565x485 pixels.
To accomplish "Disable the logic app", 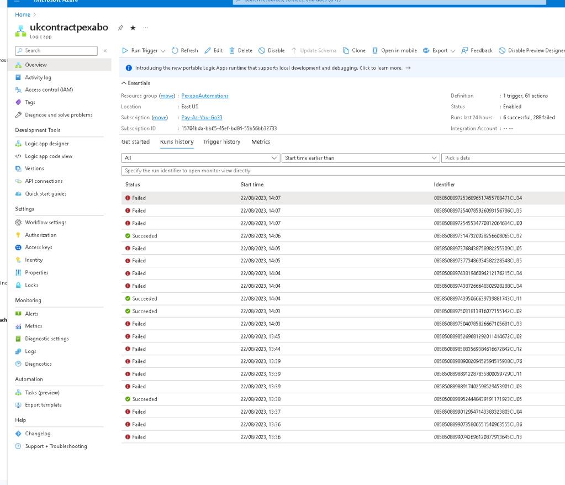I will (x=272, y=50).
